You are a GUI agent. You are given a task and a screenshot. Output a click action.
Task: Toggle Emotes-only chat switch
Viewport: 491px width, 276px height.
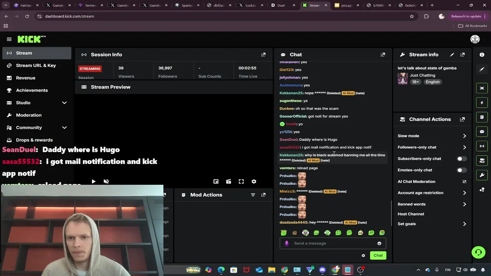(x=462, y=170)
